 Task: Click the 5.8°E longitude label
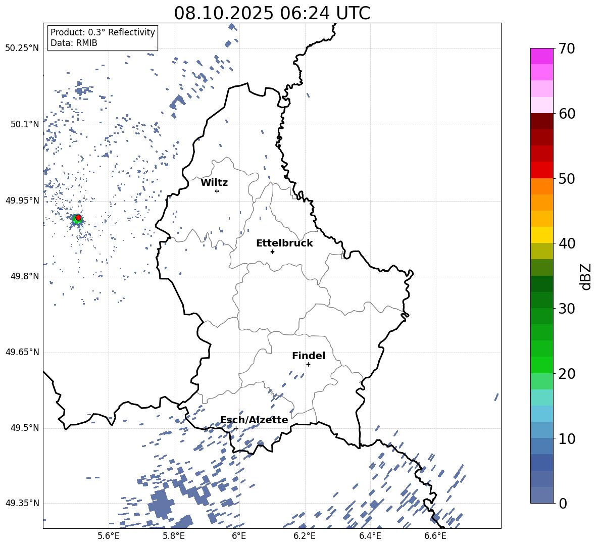click(174, 536)
